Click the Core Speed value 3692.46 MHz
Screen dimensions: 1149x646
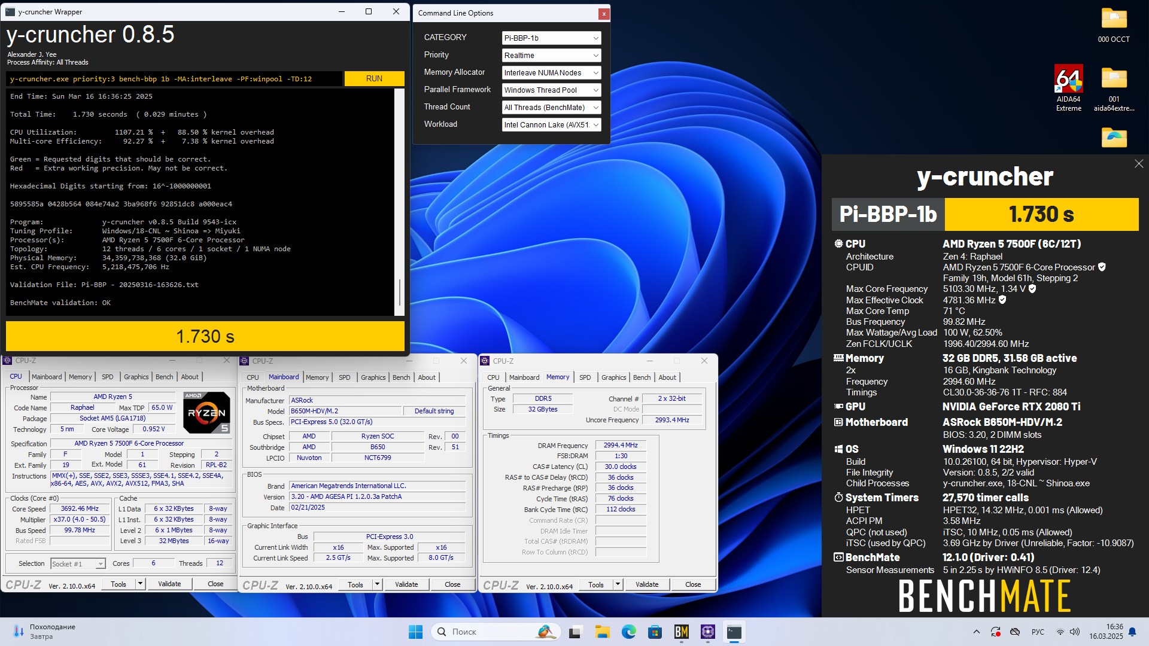[x=80, y=508]
